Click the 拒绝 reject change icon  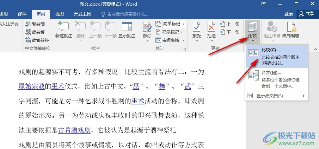211,27
